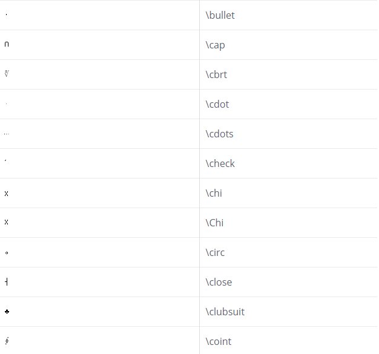Click the bullet dot symbol
This screenshot has height=354, width=379.
[x=6, y=15]
